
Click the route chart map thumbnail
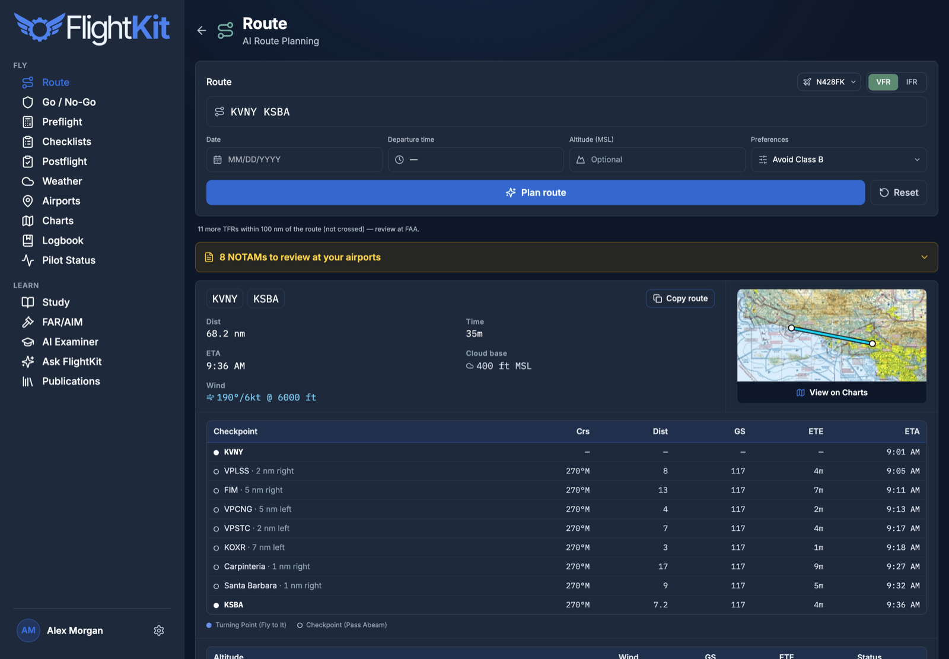click(x=832, y=336)
